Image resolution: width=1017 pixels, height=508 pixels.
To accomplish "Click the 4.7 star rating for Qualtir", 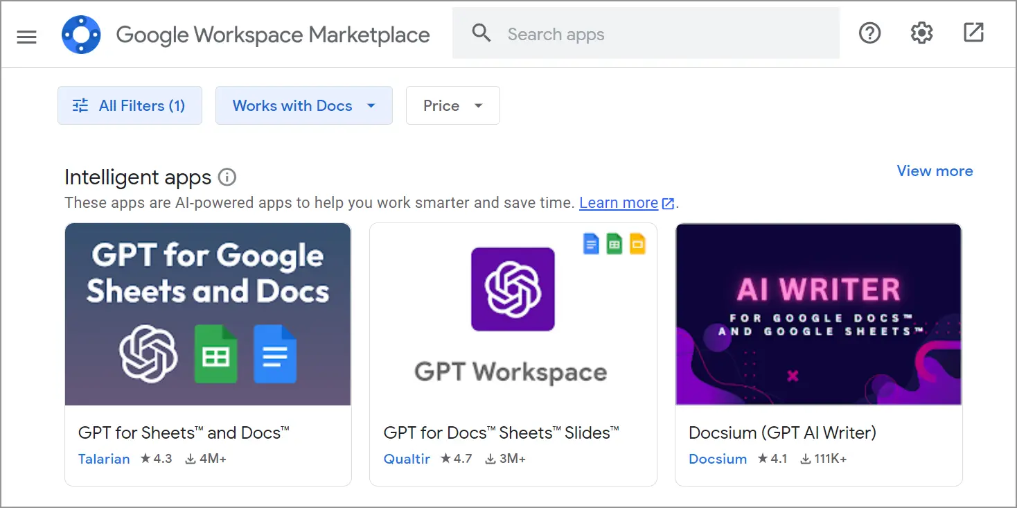I will (456, 459).
